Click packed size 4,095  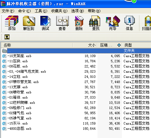[115, 56]
